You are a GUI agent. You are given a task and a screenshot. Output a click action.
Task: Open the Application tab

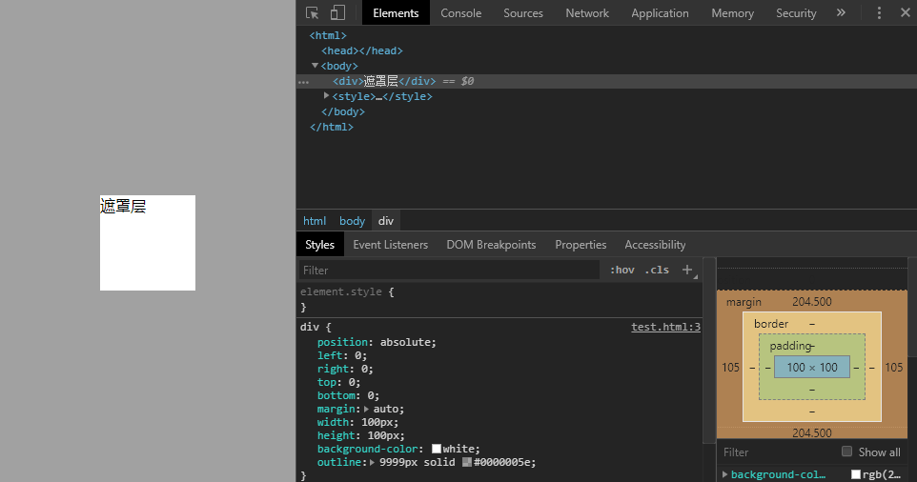click(660, 12)
